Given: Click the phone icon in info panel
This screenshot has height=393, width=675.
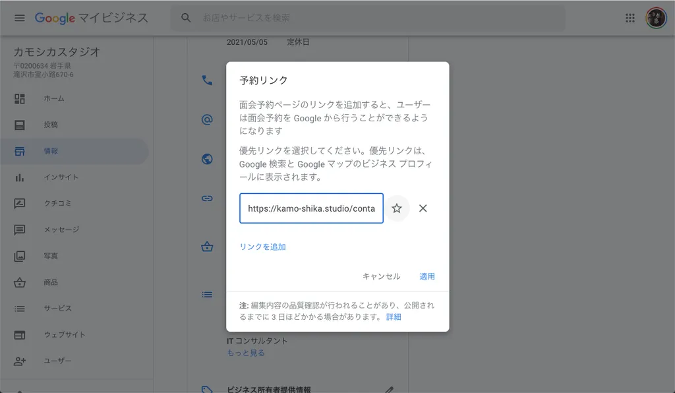Looking at the screenshot, I should (x=207, y=80).
